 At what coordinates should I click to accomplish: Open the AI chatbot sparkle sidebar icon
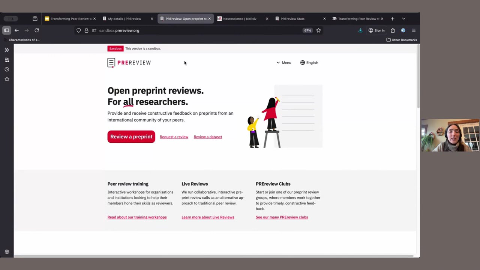[x=7, y=50]
